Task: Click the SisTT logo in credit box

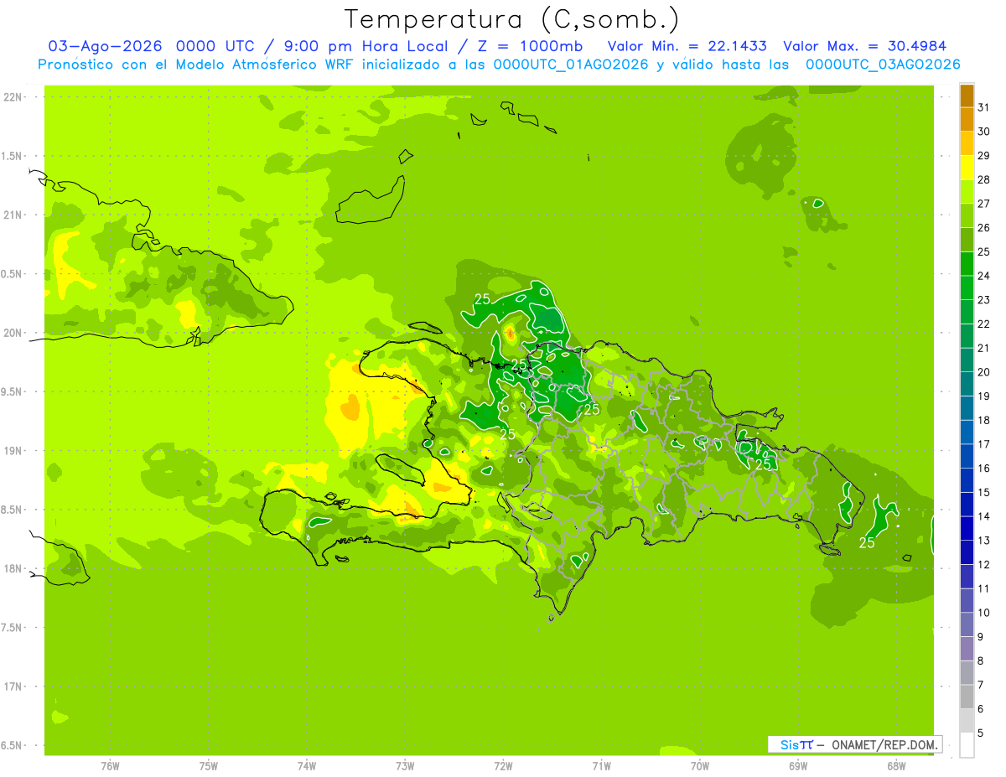Action: (x=797, y=744)
